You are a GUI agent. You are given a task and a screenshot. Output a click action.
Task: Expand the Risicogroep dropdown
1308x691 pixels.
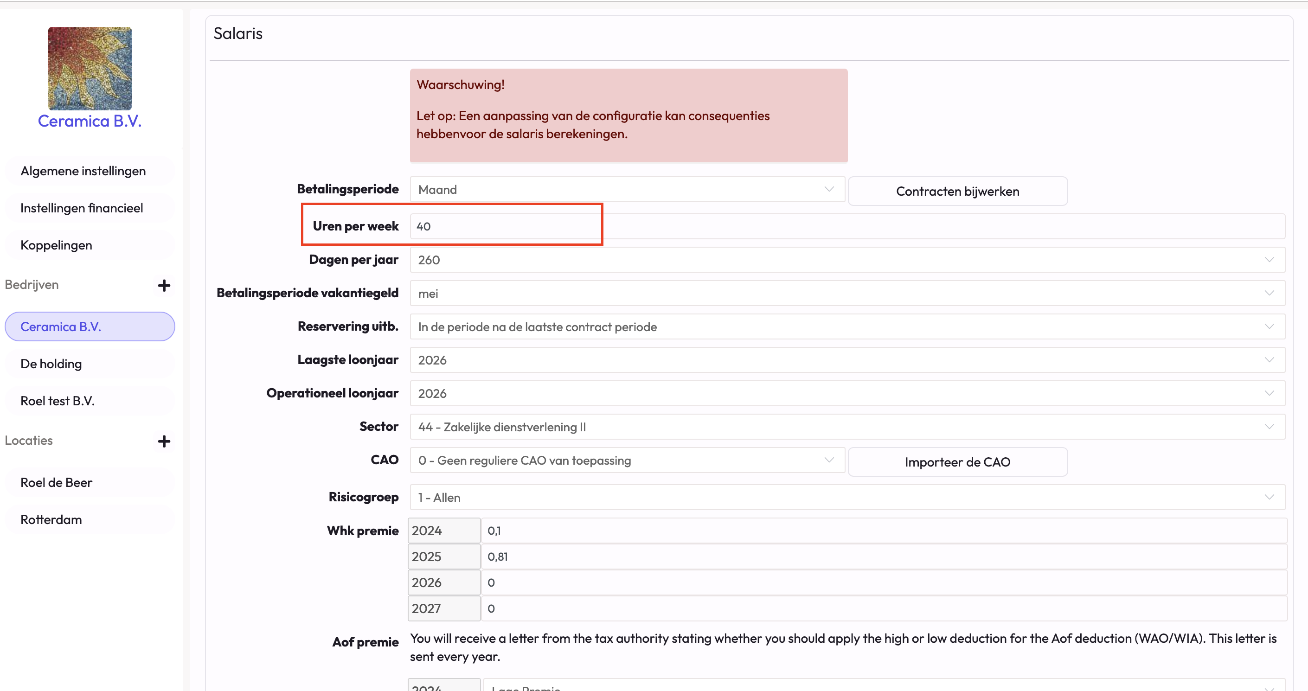[x=847, y=498]
